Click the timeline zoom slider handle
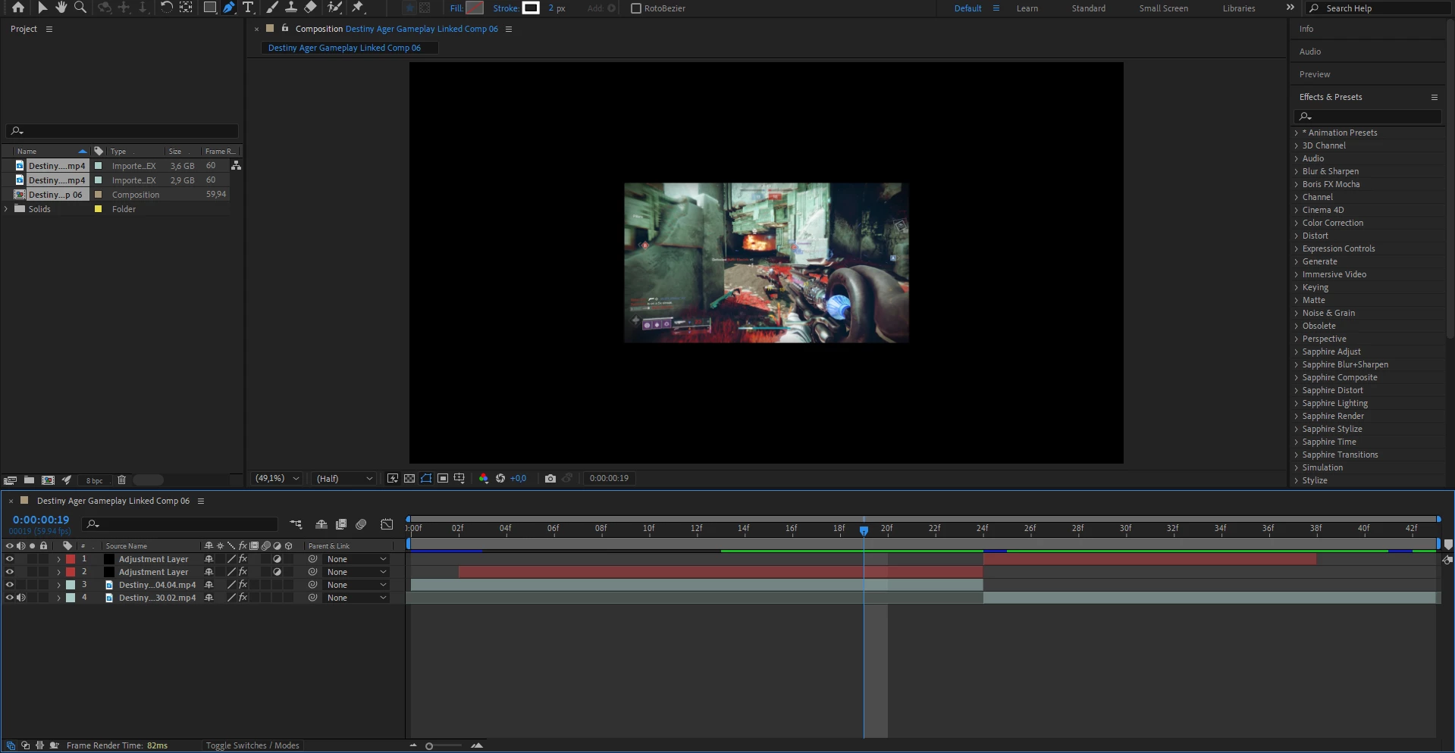The height and width of the screenshot is (753, 1455). click(x=429, y=746)
